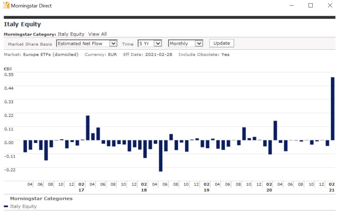Follow the View All link

coord(97,34)
